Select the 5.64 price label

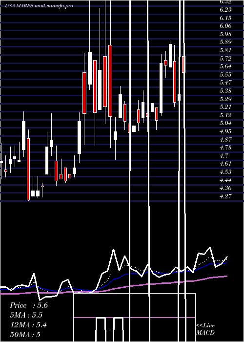click(225, 66)
